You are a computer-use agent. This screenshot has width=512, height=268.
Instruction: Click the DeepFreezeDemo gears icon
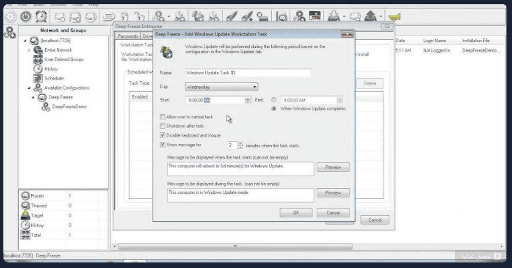(x=46, y=107)
